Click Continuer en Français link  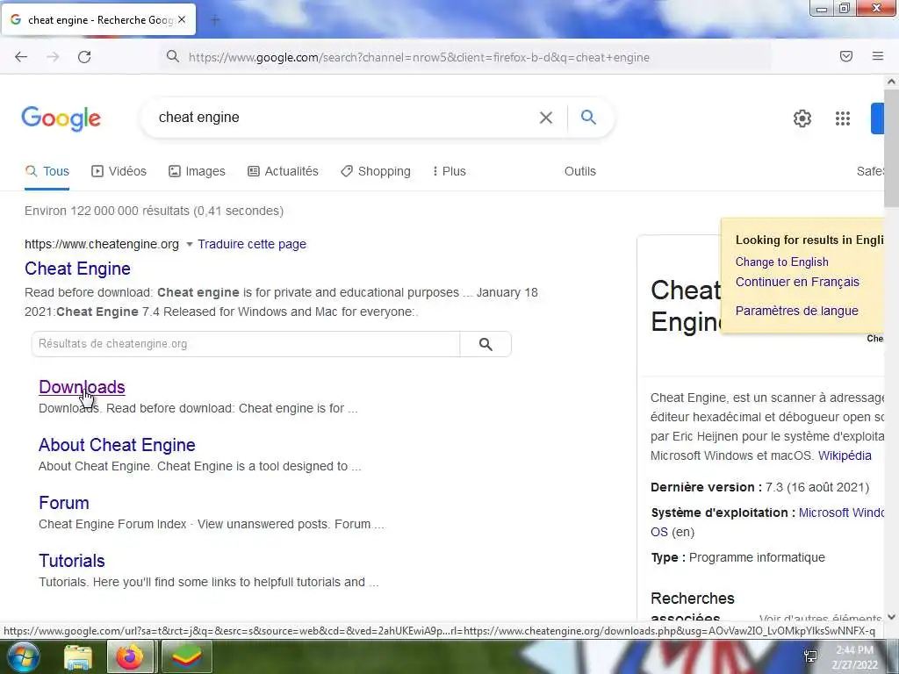797,282
